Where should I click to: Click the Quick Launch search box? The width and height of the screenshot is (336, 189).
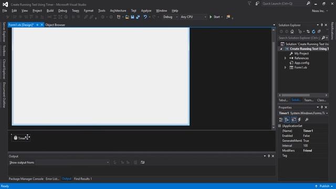click(283, 4)
